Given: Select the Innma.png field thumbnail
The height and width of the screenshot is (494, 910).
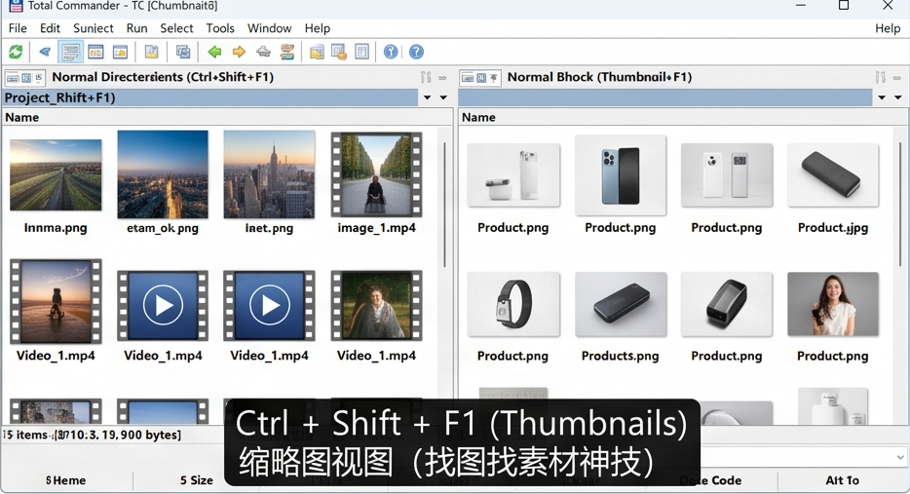Looking at the screenshot, I should 56,175.
